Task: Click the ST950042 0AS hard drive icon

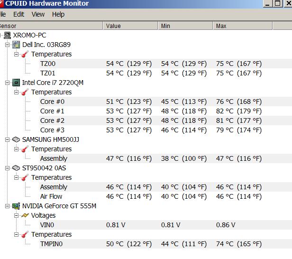Action: 16,168
